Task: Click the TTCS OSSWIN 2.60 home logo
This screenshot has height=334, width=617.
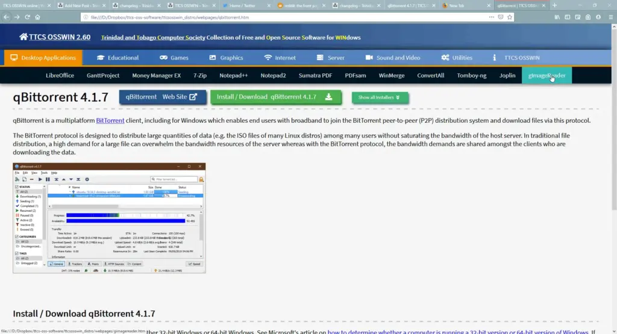Action: point(55,37)
